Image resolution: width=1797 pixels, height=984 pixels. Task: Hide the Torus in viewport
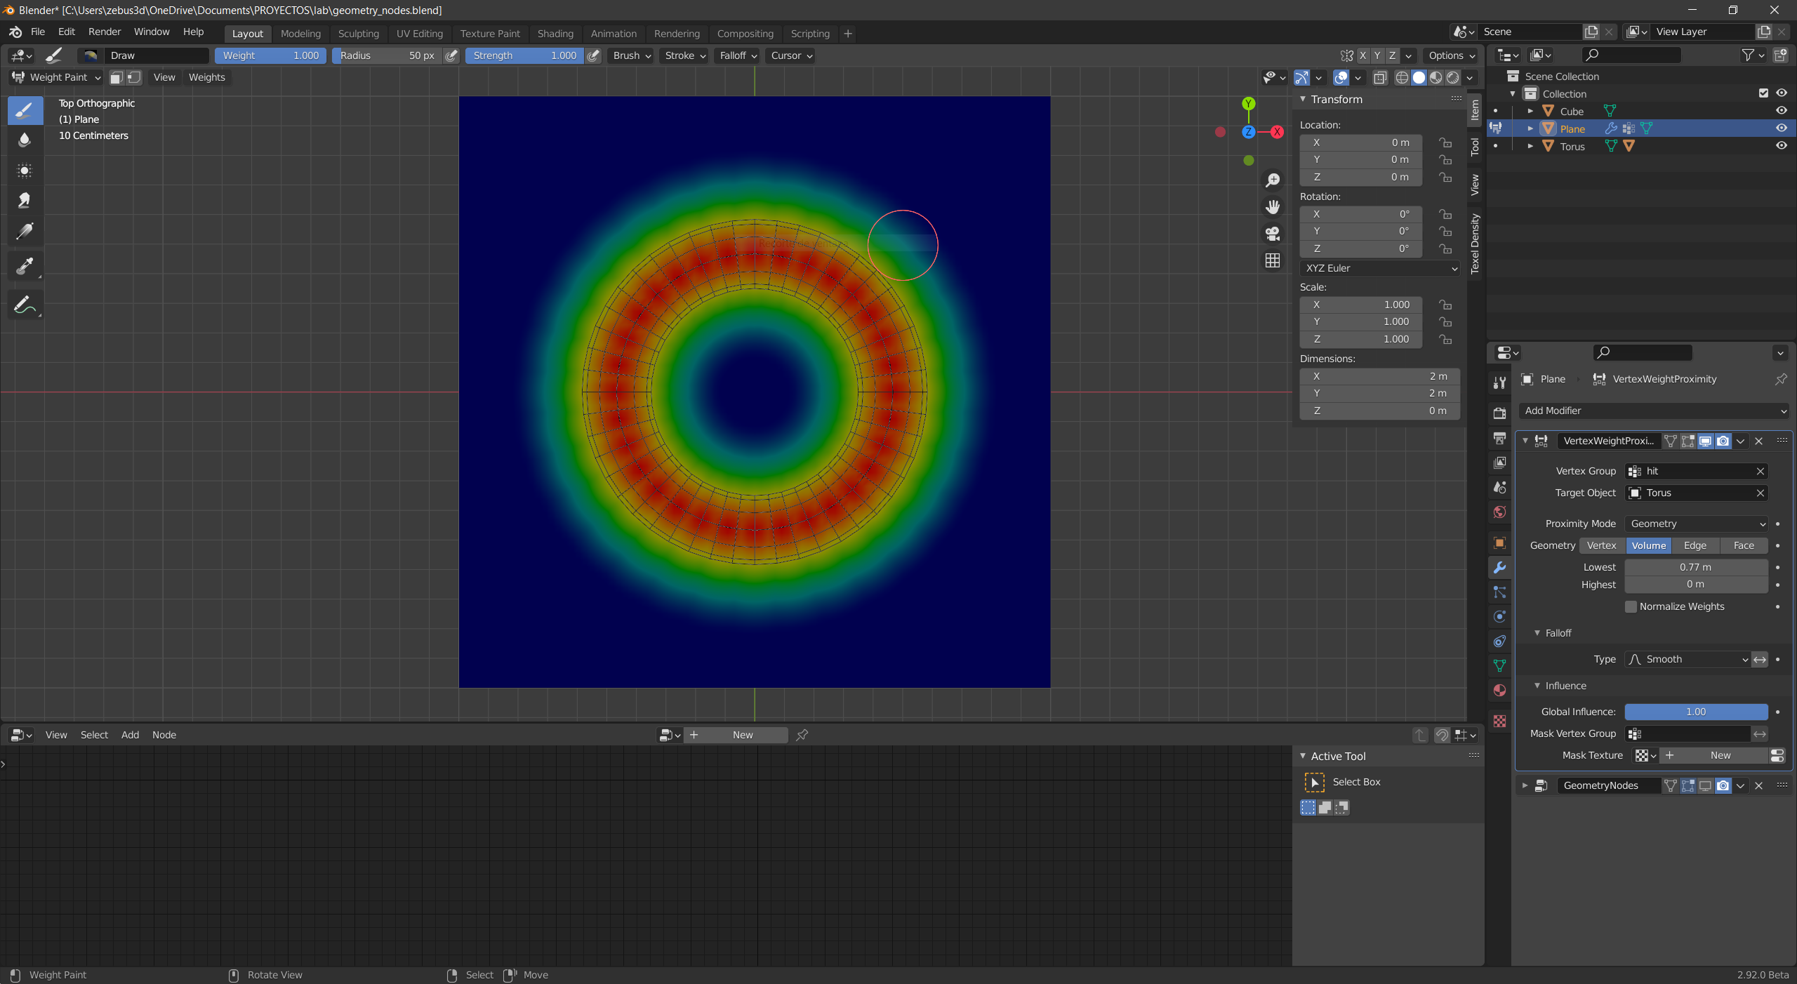[x=1782, y=146]
